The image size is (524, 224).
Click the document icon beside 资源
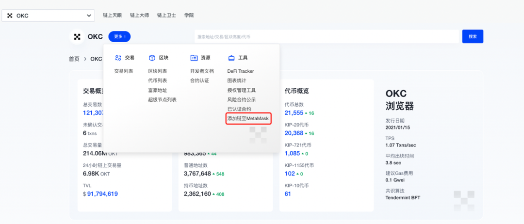[x=194, y=58]
